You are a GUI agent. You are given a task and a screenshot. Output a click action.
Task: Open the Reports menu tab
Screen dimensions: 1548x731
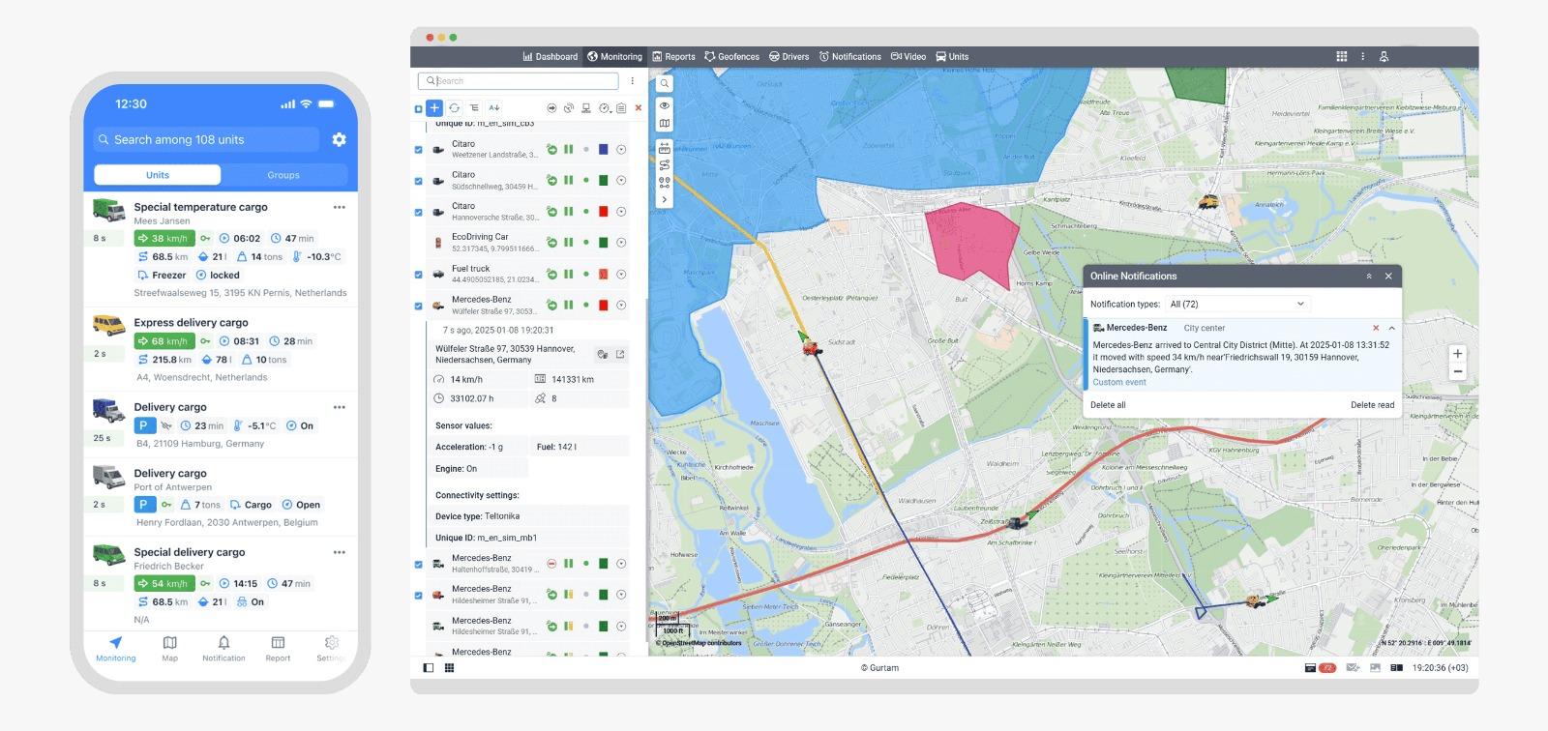coord(673,56)
